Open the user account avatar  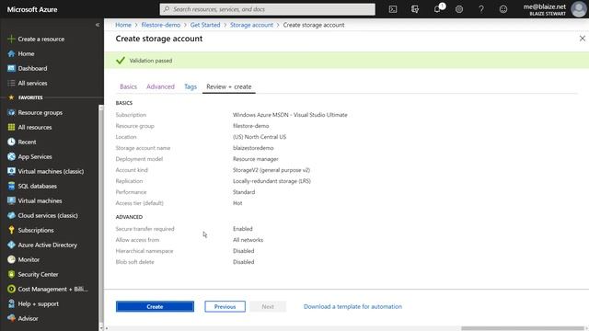tap(579, 9)
